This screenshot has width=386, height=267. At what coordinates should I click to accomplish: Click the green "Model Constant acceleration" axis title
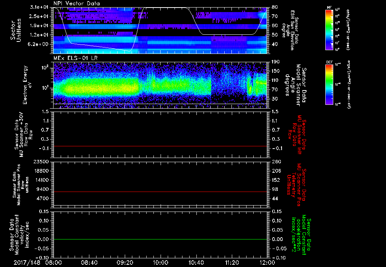301,235
